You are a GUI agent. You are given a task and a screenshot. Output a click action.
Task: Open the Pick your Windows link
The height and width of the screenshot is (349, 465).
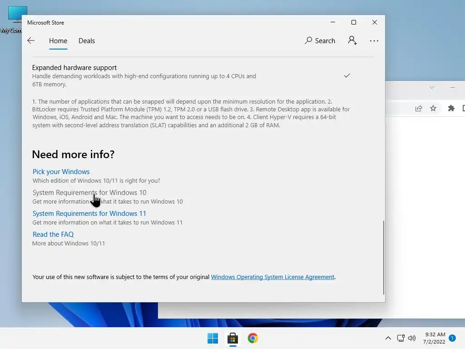point(61,171)
